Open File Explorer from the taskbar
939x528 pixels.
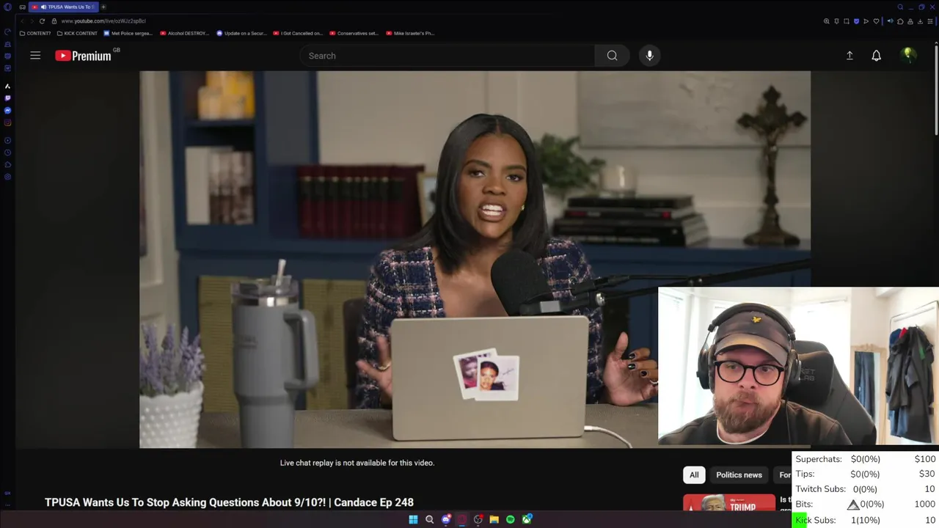(494, 519)
